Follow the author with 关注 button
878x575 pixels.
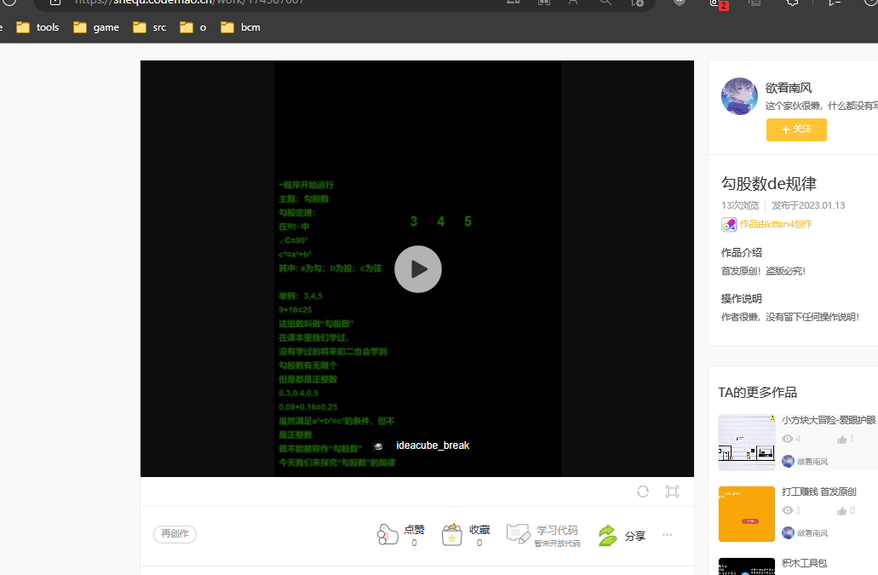point(796,129)
